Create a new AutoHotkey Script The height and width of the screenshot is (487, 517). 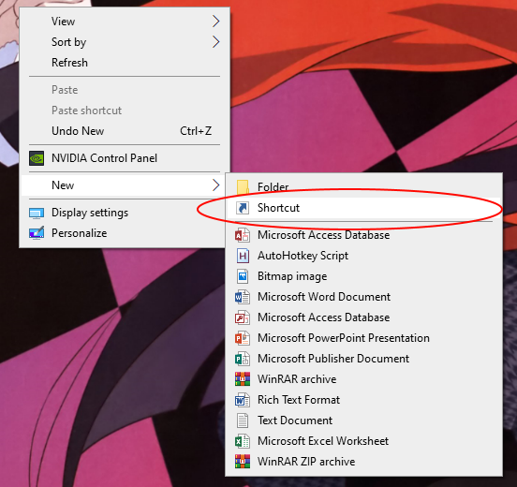point(363,256)
